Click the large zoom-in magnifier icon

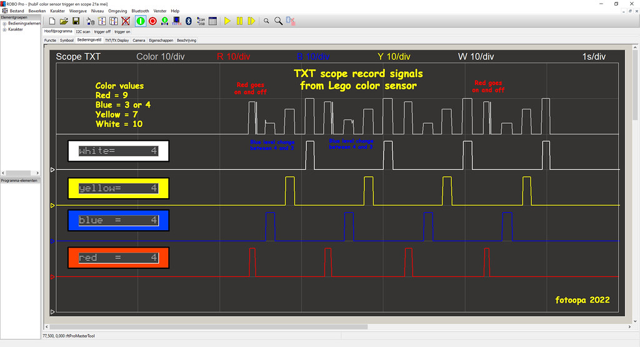[x=278, y=21]
